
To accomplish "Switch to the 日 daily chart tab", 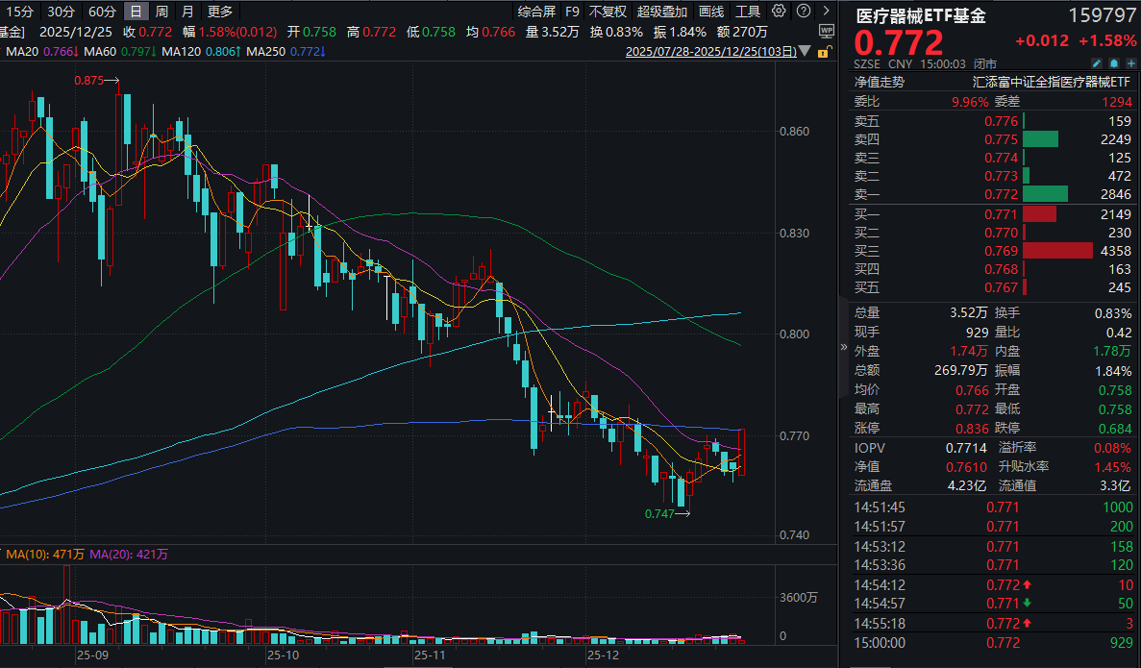I will (x=136, y=12).
